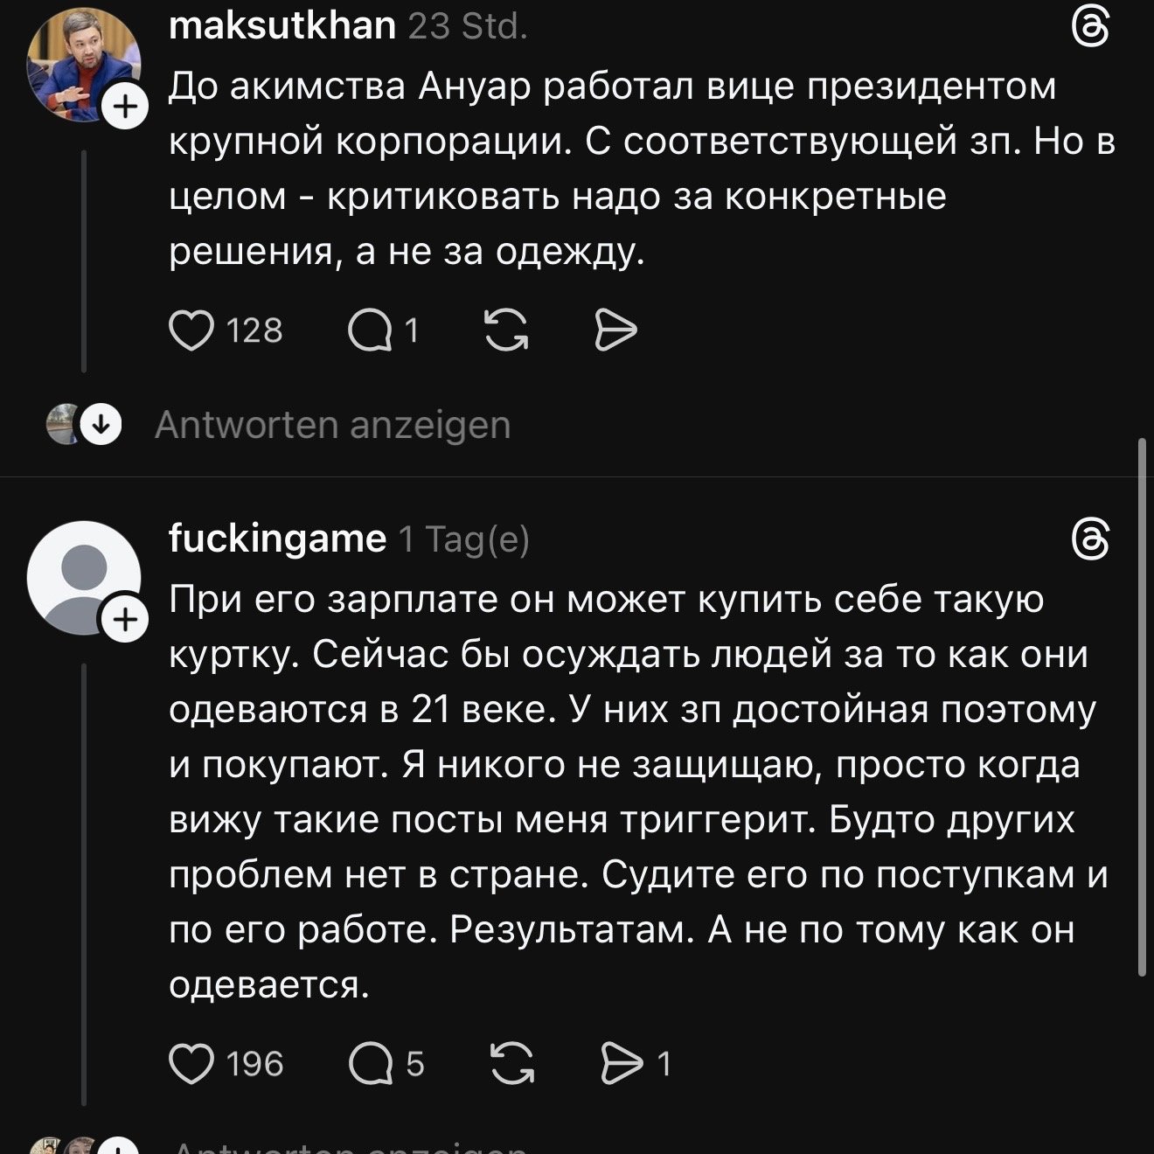Open fuckingame's profile via username

click(277, 539)
